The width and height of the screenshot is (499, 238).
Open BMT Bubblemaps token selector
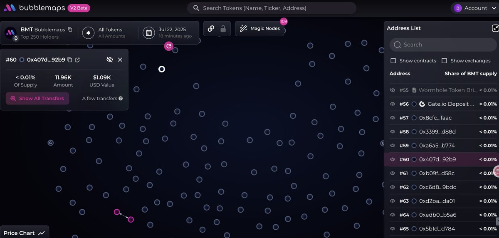tap(39, 33)
